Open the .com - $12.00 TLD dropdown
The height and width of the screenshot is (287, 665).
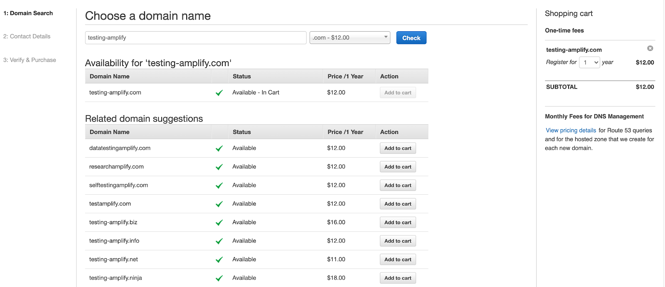click(x=350, y=37)
